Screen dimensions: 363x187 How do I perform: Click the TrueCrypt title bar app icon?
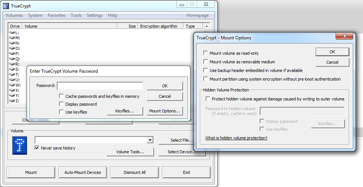click(x=6, y=6)
